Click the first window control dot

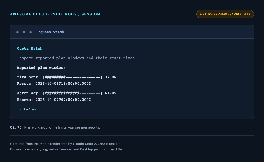coord(18,32)
